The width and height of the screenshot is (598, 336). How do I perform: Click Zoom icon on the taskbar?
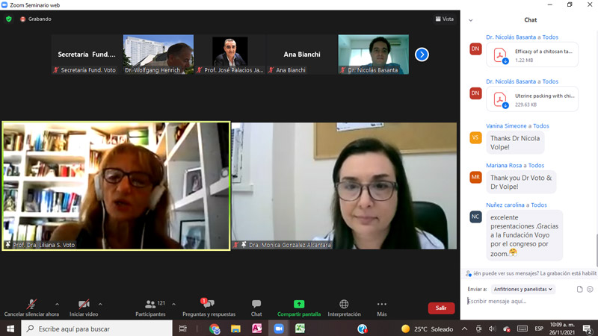pyautogui.click(x=279, y=329)
